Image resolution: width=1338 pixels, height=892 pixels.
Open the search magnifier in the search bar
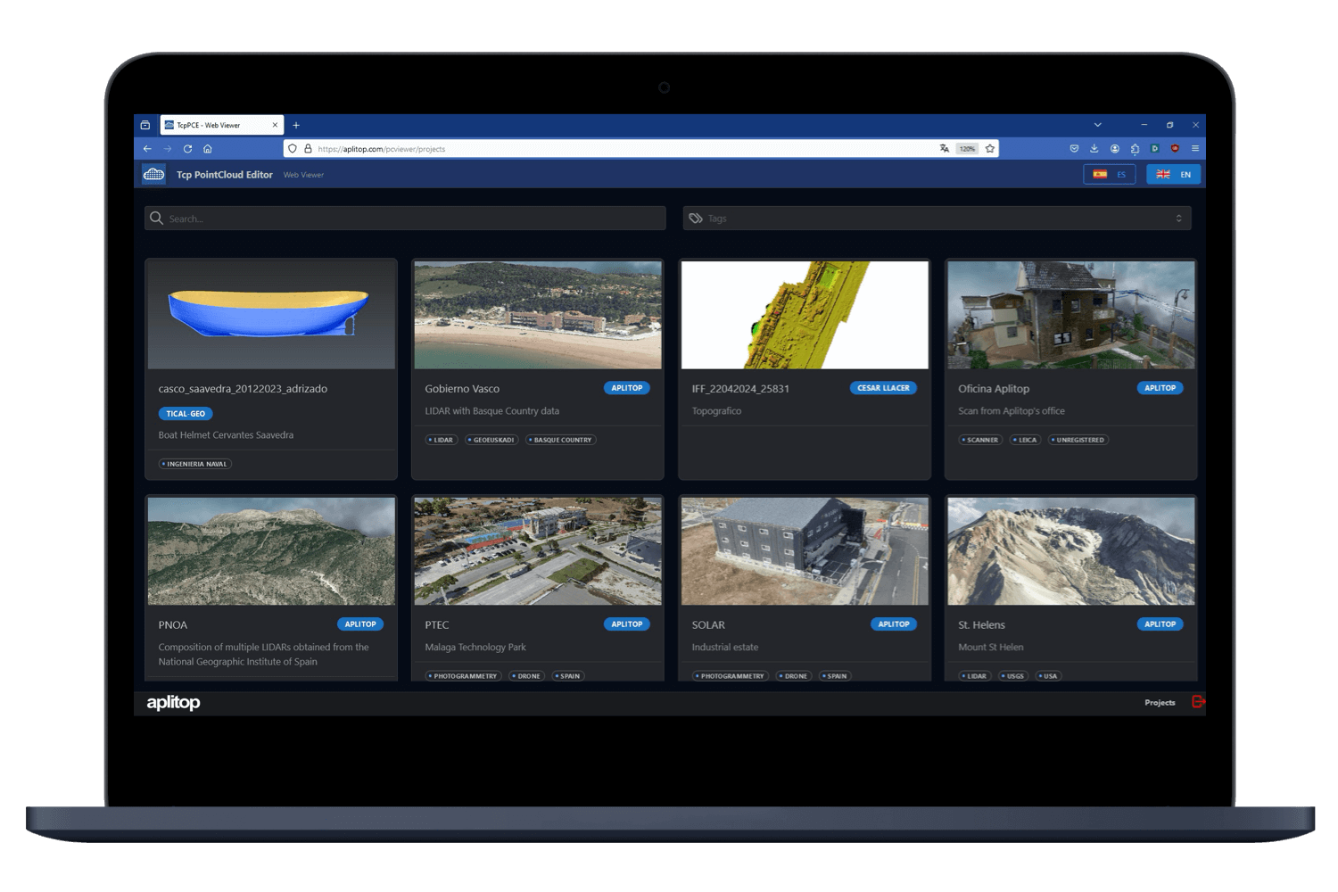point(156,218)
